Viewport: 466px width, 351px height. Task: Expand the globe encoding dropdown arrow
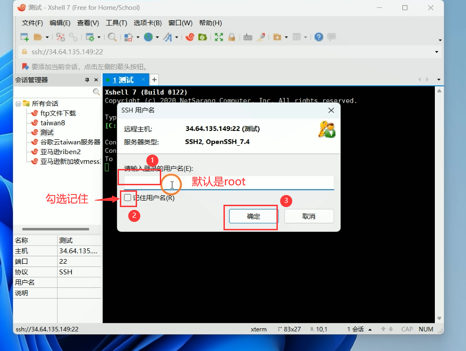point(157,38)
